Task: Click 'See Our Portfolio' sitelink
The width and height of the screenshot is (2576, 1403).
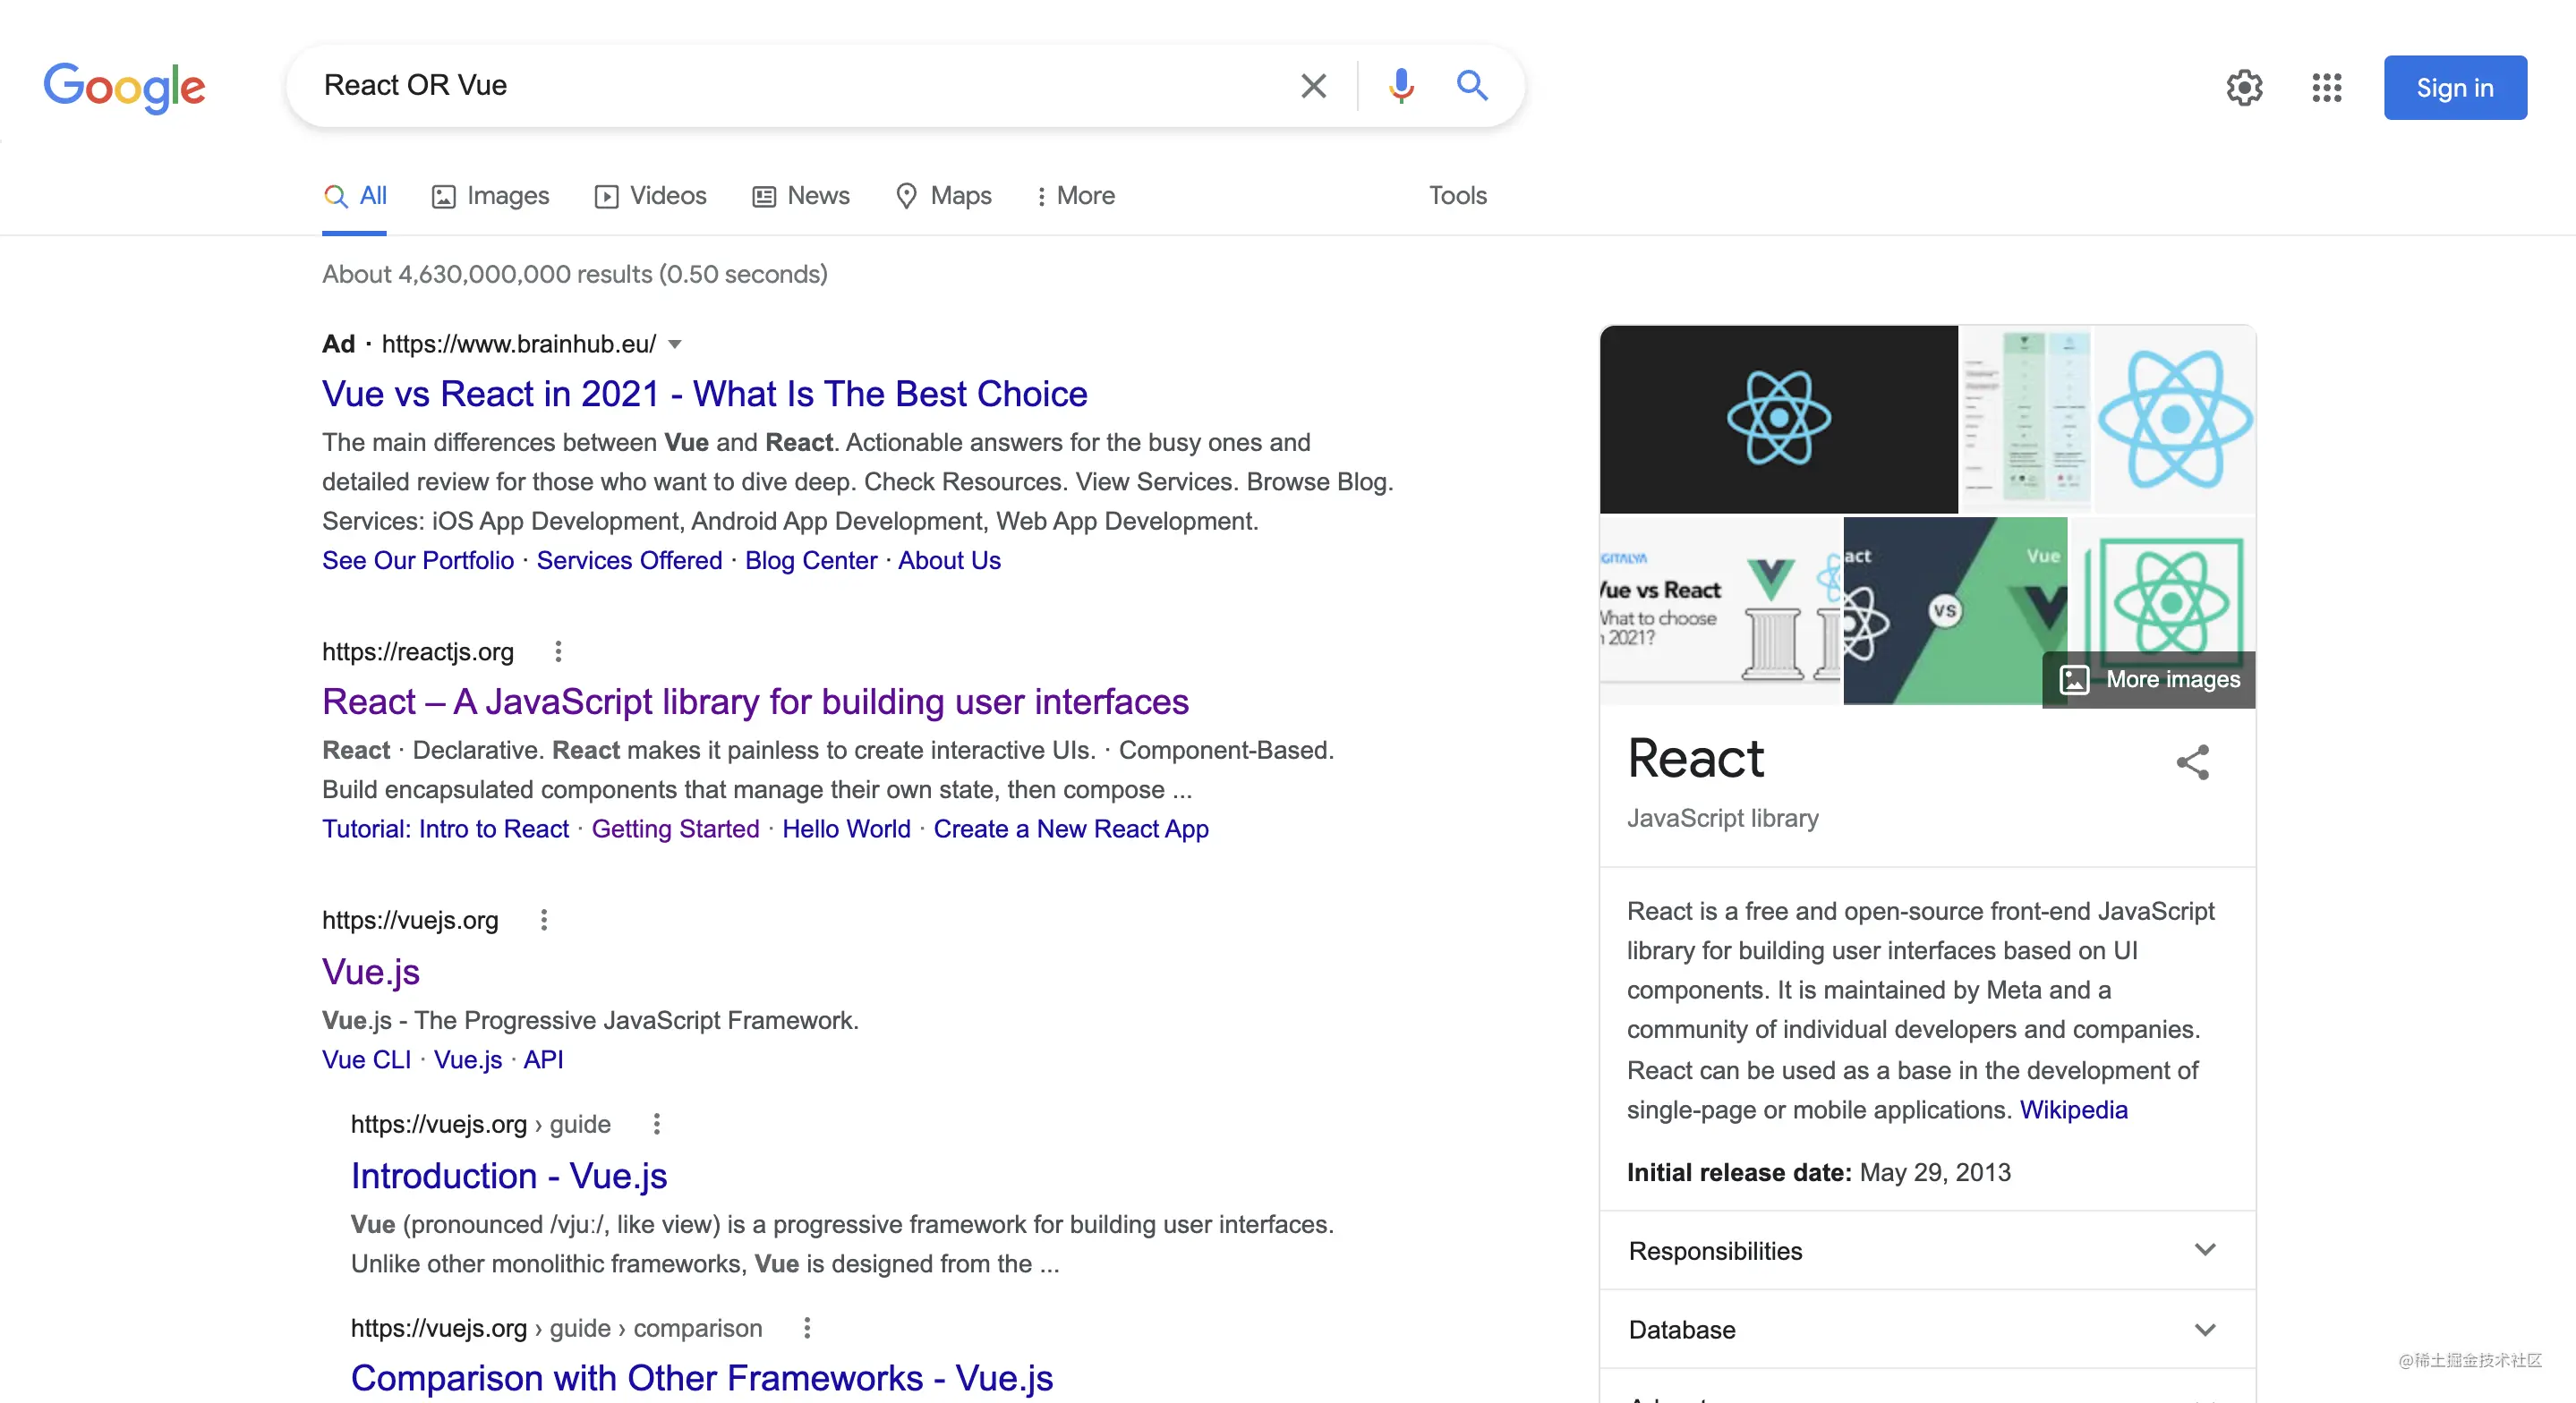Action: click(x=418, y=561)
